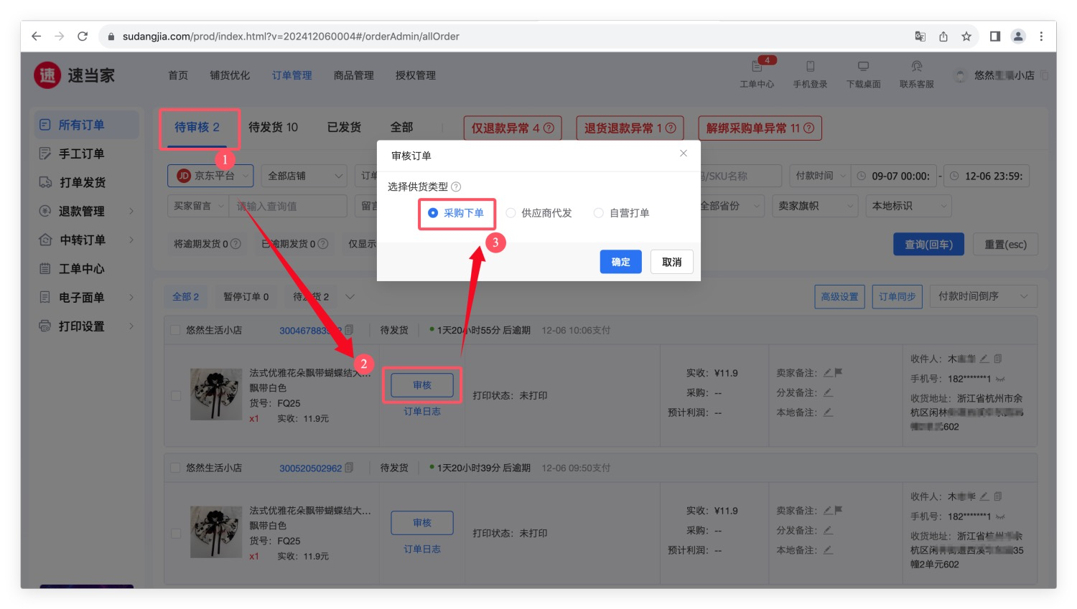1077x609 pixels.
Task: Open 联系客服 customer service icon
Action: click(916, 67)
